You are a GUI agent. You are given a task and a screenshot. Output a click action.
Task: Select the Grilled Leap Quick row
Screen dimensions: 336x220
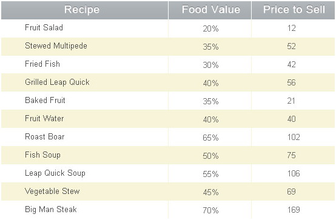click(168, 82)
